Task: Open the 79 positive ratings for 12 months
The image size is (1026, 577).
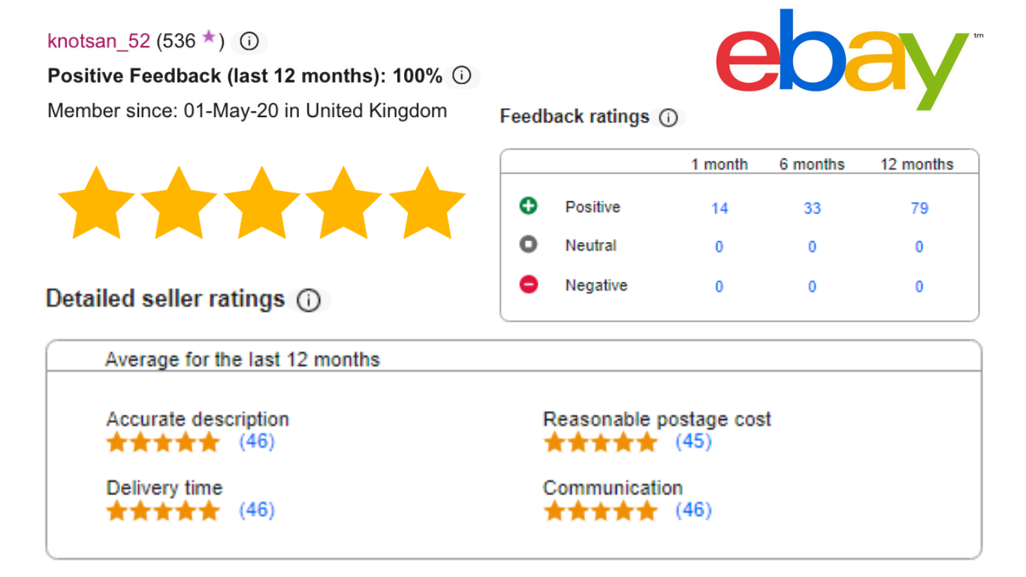Action: (919, 208)
